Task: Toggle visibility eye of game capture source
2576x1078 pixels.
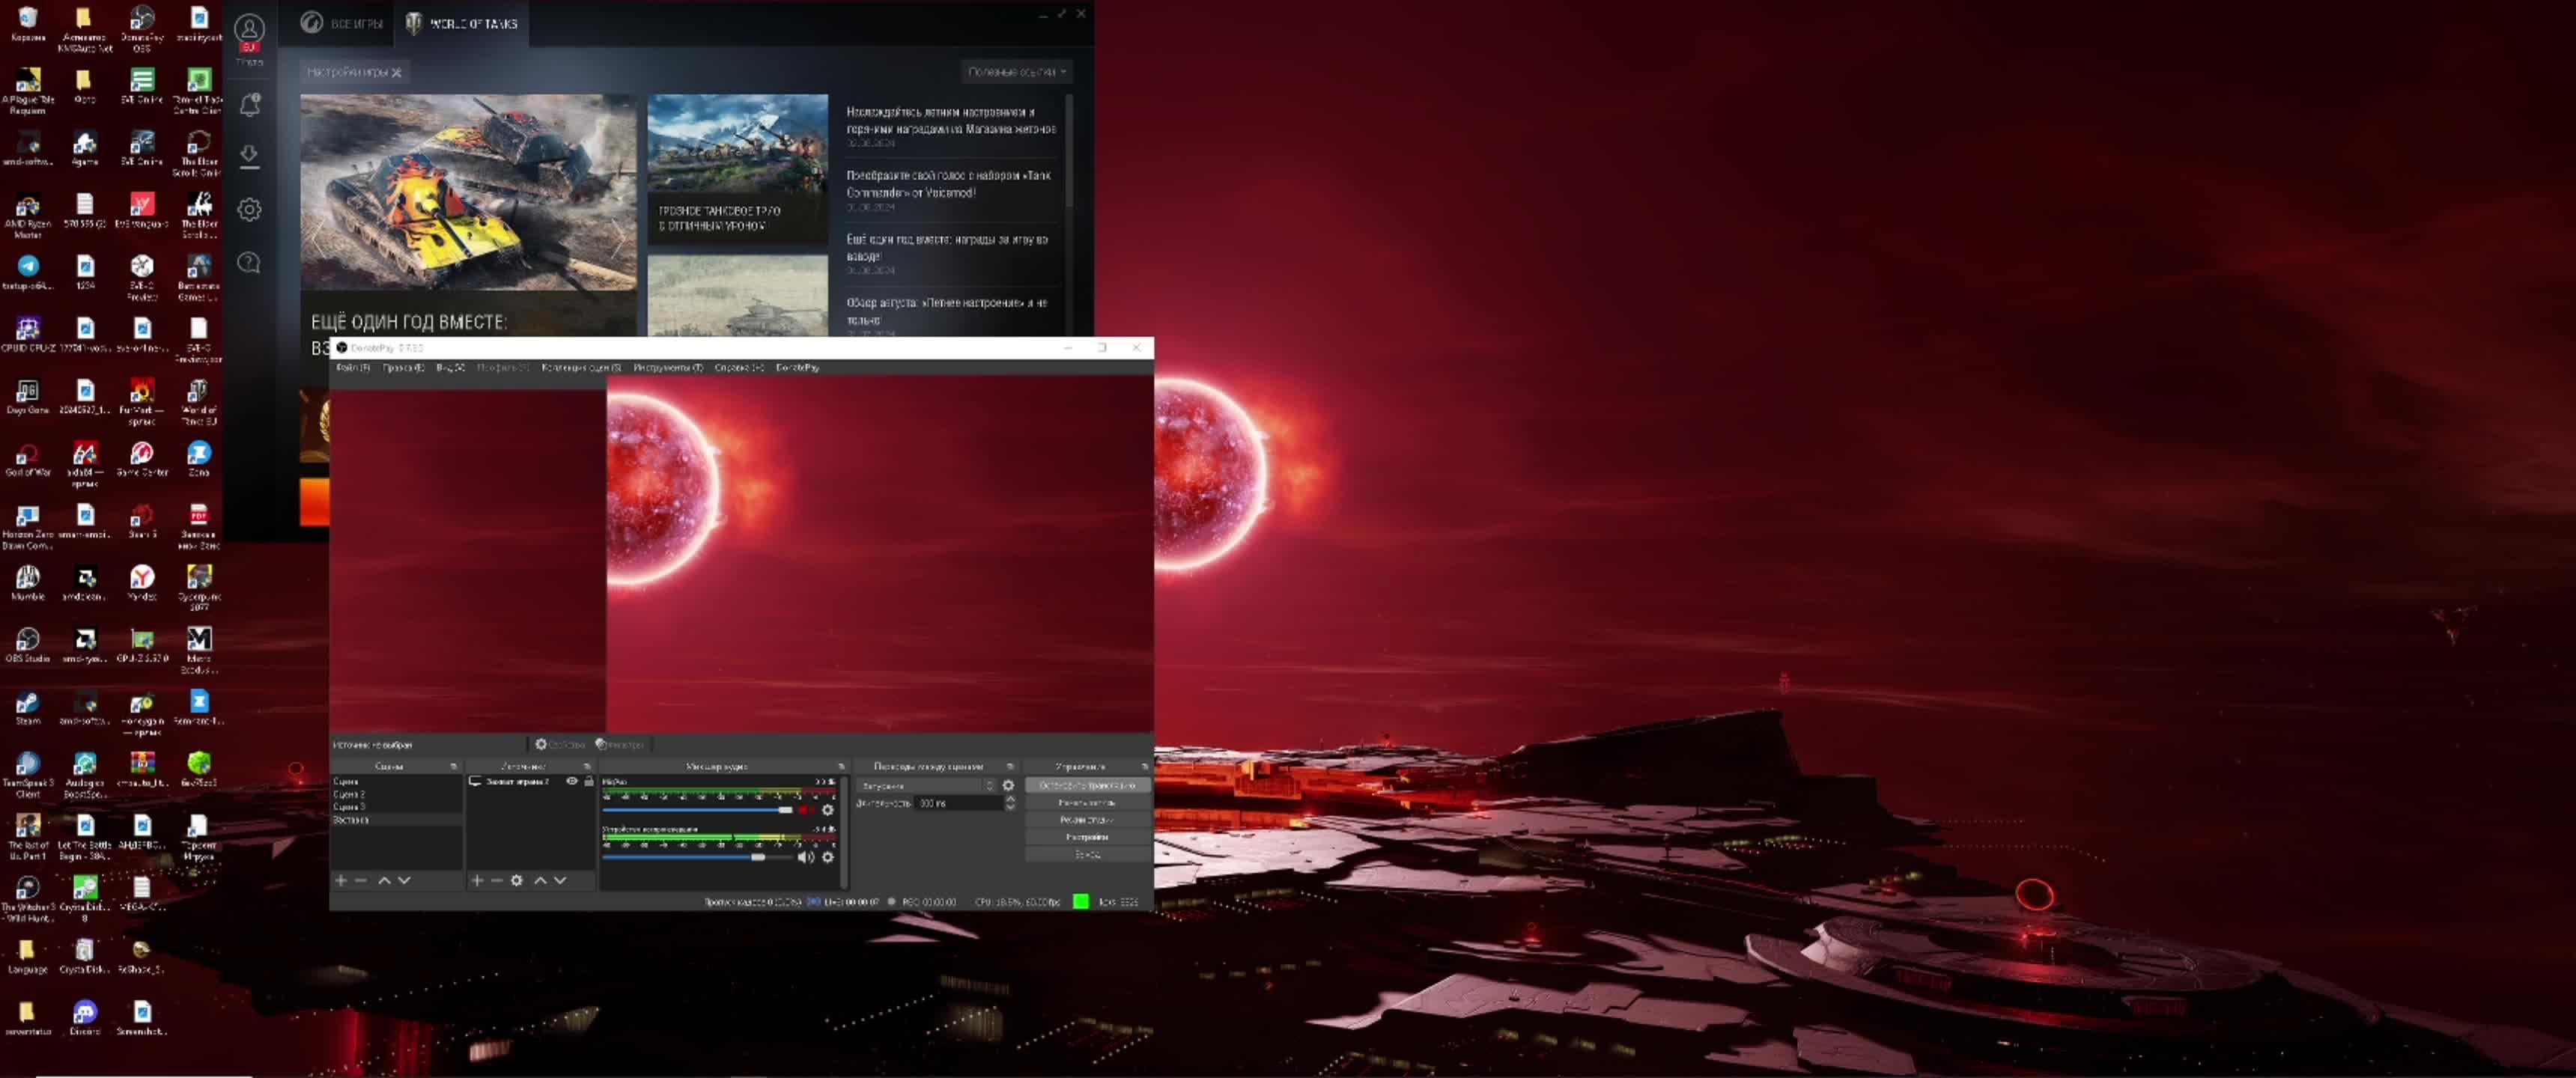Action: [572, 781]
